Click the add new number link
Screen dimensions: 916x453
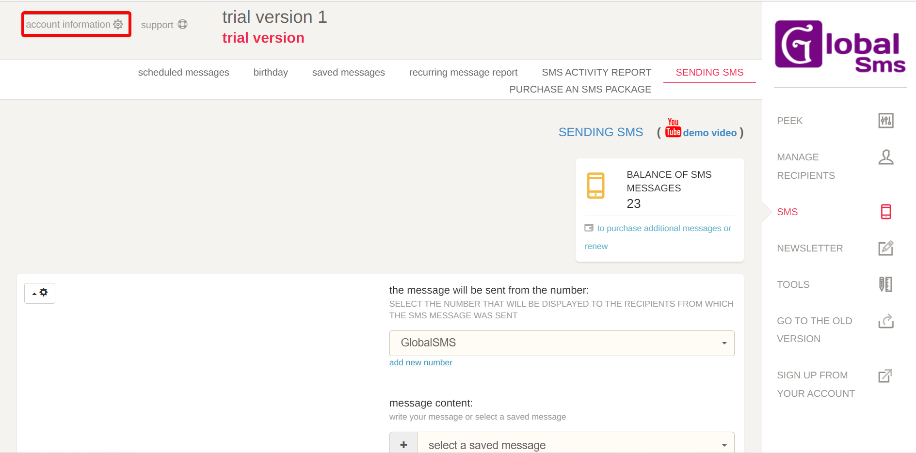click(x=420, y=362)
